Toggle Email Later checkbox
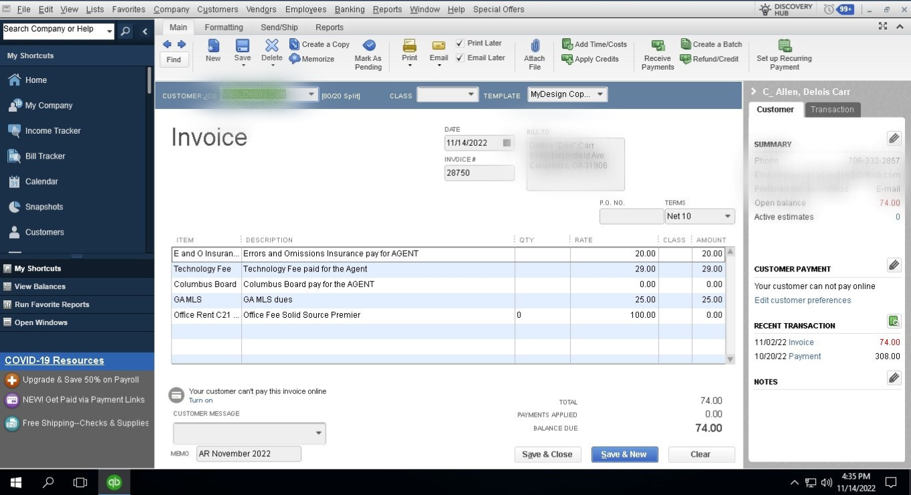Viewport: 911px width, 495px height. tap(460, 58)
